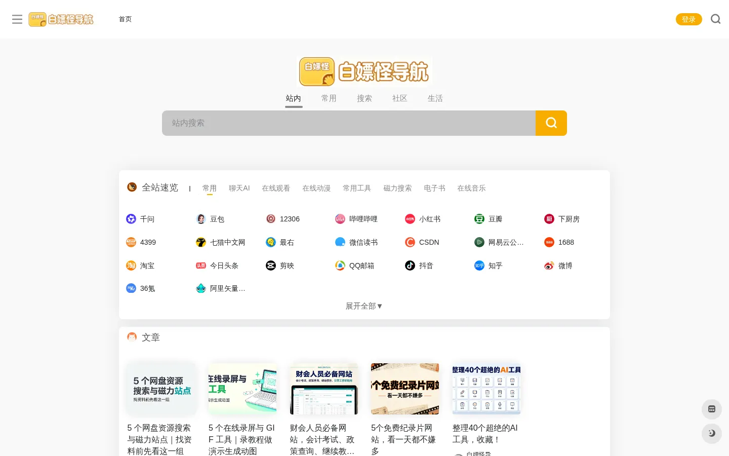Open article title 5个免费纪录片网站，看一天都不嫌多

404,439
